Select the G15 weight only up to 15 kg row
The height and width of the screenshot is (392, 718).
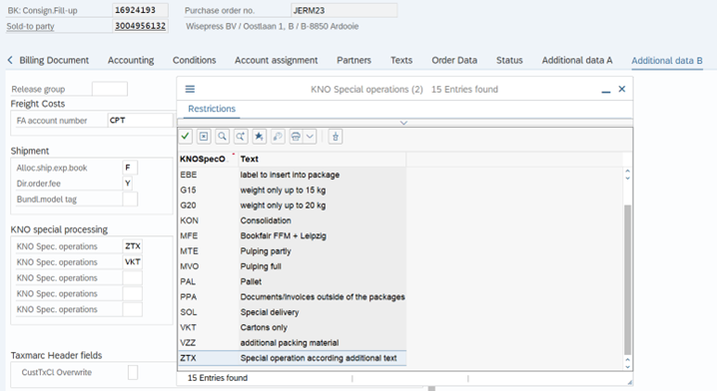pos(293,190)
